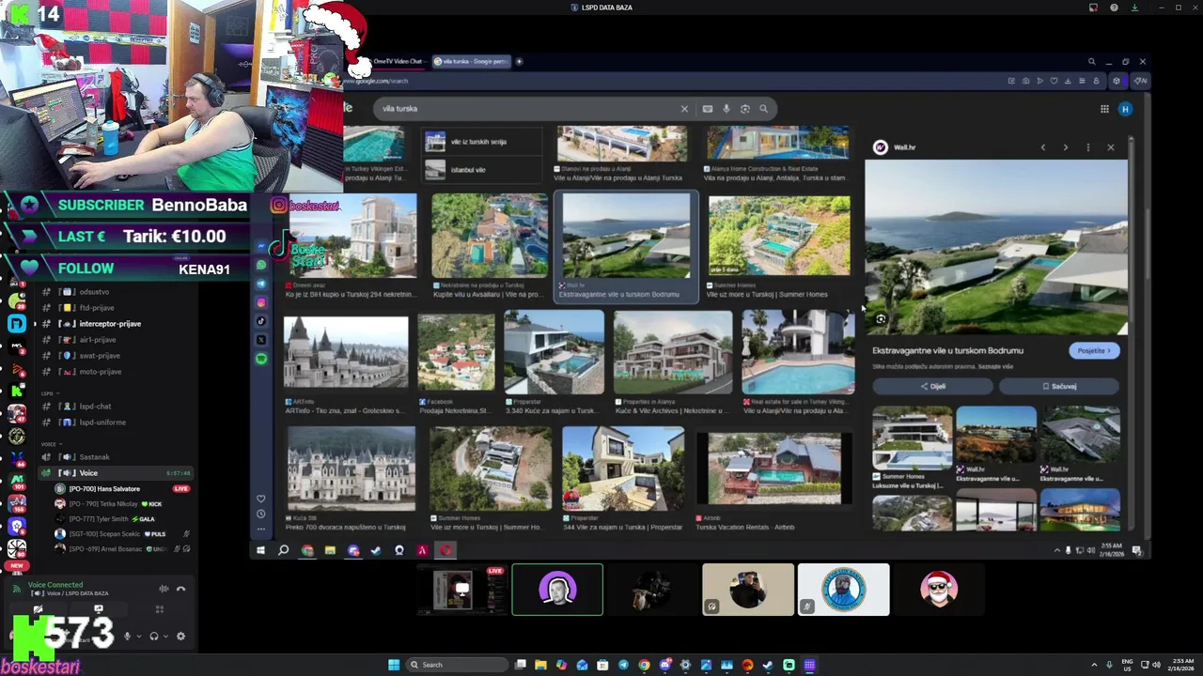The width and height of the screenshot is (1203, 676).
Task: Open Google Lens image search
Action: [x=745, y=109]
